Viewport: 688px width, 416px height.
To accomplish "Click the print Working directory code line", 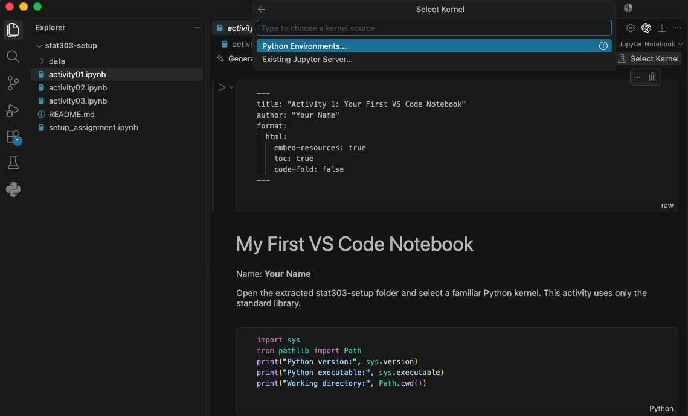I will coord(341,383).
